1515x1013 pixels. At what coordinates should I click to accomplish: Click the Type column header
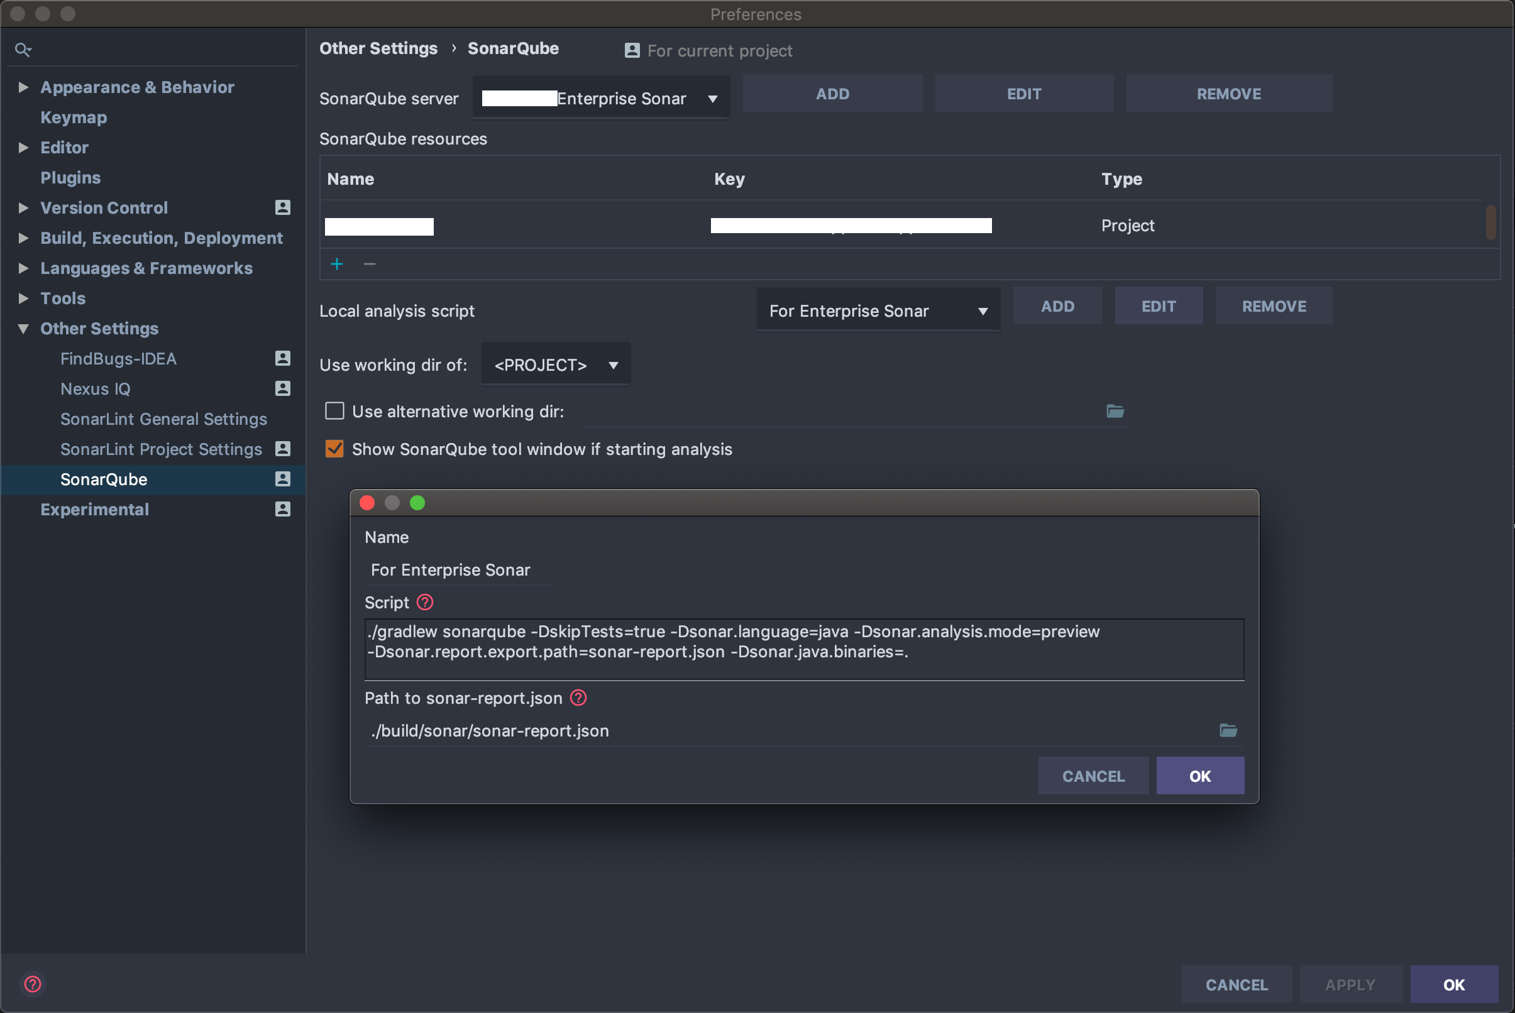[1121, 179]
